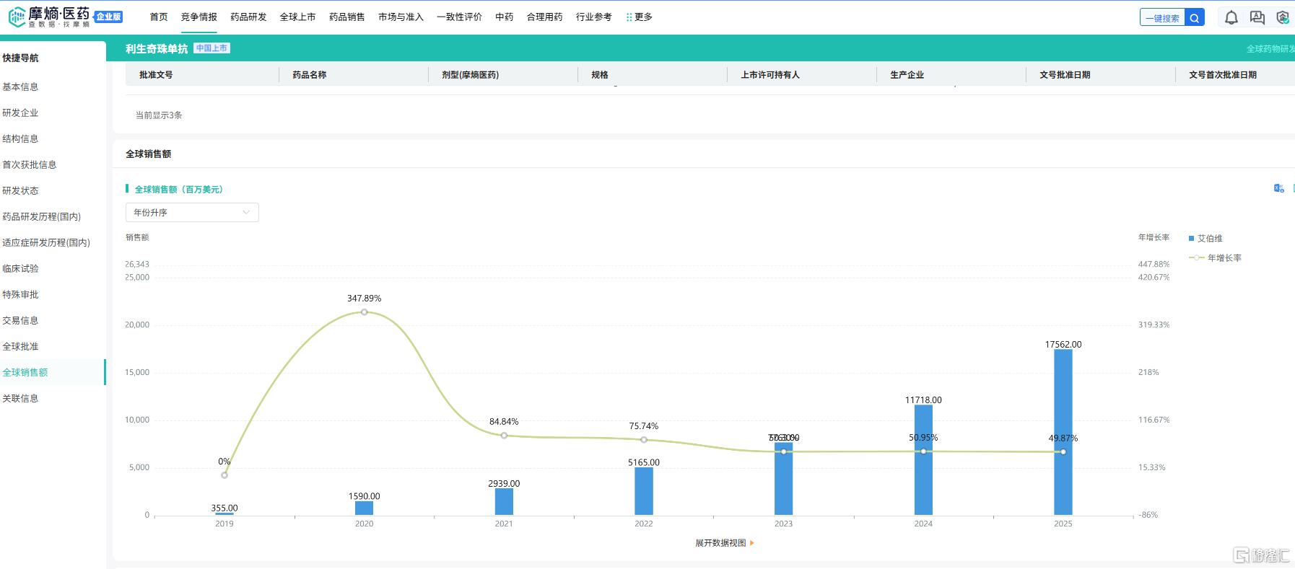Click the 中国上市 tag
Viewport: 1295px width, 569px height.
click(212, 48)
